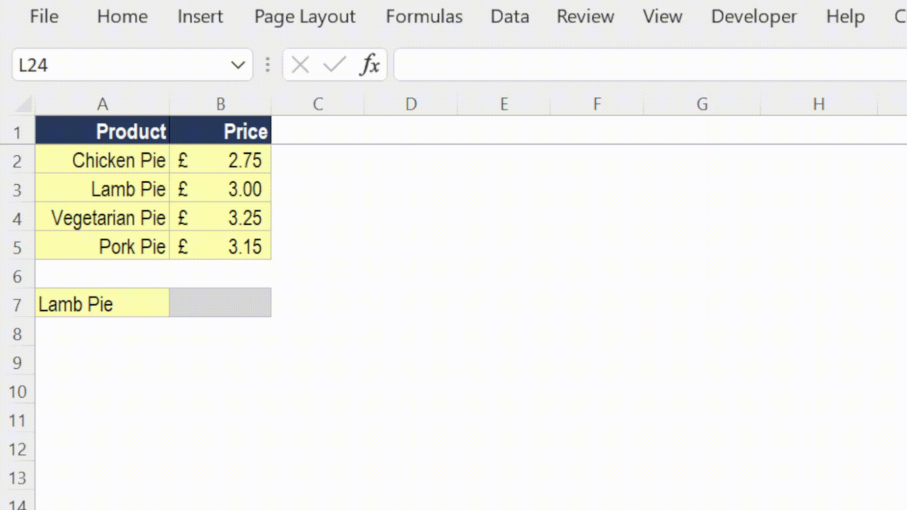This screenshot has height=510, width=907.
Task: Open the Name Box dropdown arrow
Action: tap(238, 64)
